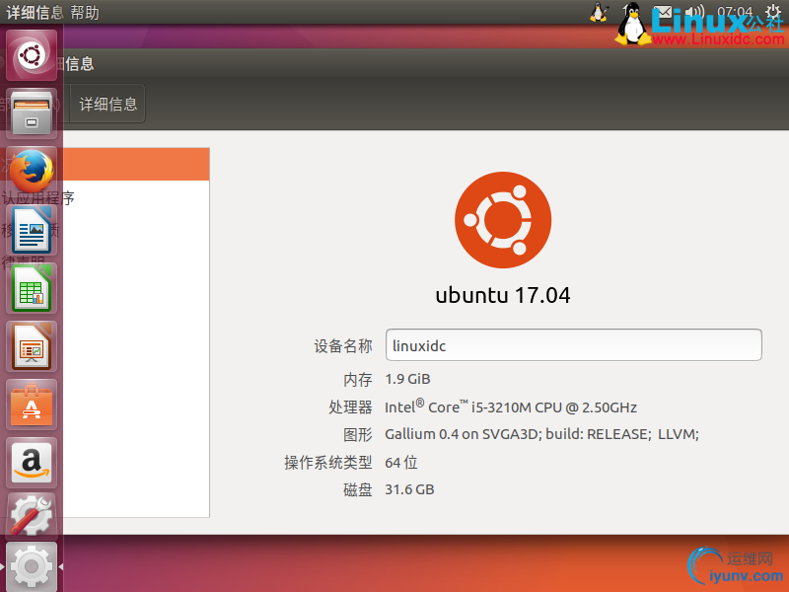789x592 pixels.
Task: Click the small Tux penguin tray indicator
Action: [x=599, y=12]
